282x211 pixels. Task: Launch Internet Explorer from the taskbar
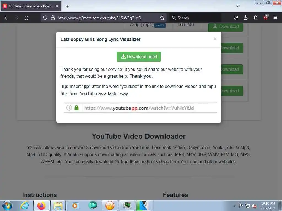pos(25,206)
